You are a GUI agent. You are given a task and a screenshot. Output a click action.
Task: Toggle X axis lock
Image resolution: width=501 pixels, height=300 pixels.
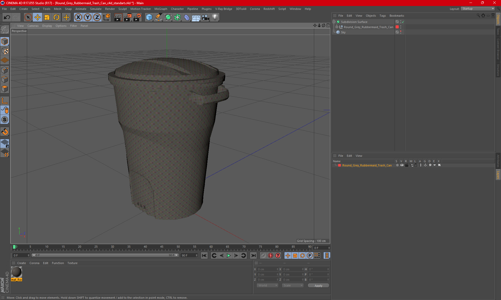click(78, 17)
